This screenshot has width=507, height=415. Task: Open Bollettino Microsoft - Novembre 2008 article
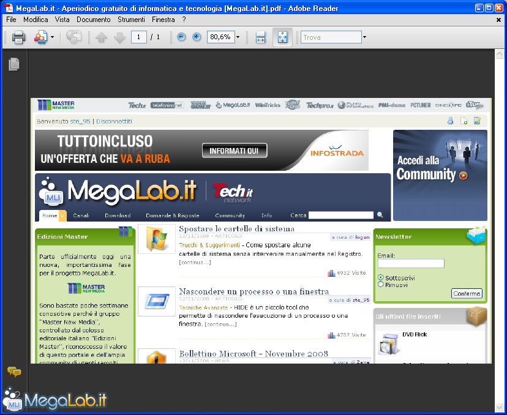click(x=254, y=354)
